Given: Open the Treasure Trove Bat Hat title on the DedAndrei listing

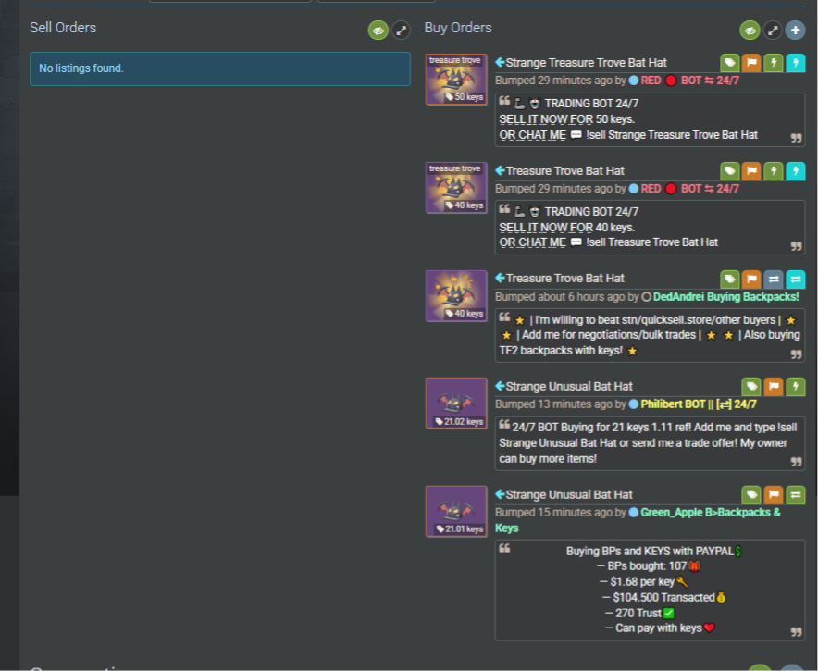Looking at the screenshot, I should point(565,279).
